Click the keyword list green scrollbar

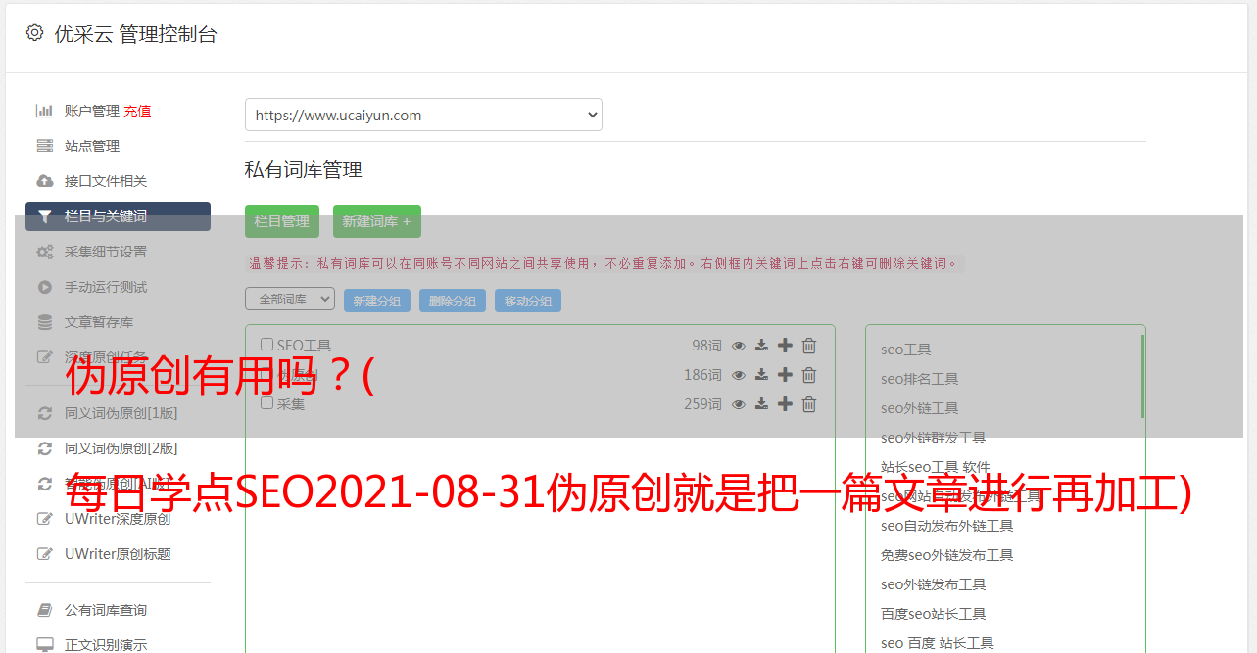(x=1142, y=376)
